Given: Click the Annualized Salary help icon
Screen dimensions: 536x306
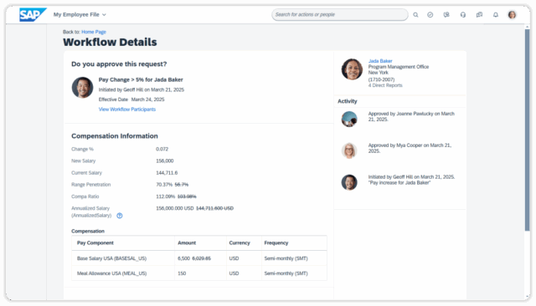Looking at the screenshot, I should [119, 216].
